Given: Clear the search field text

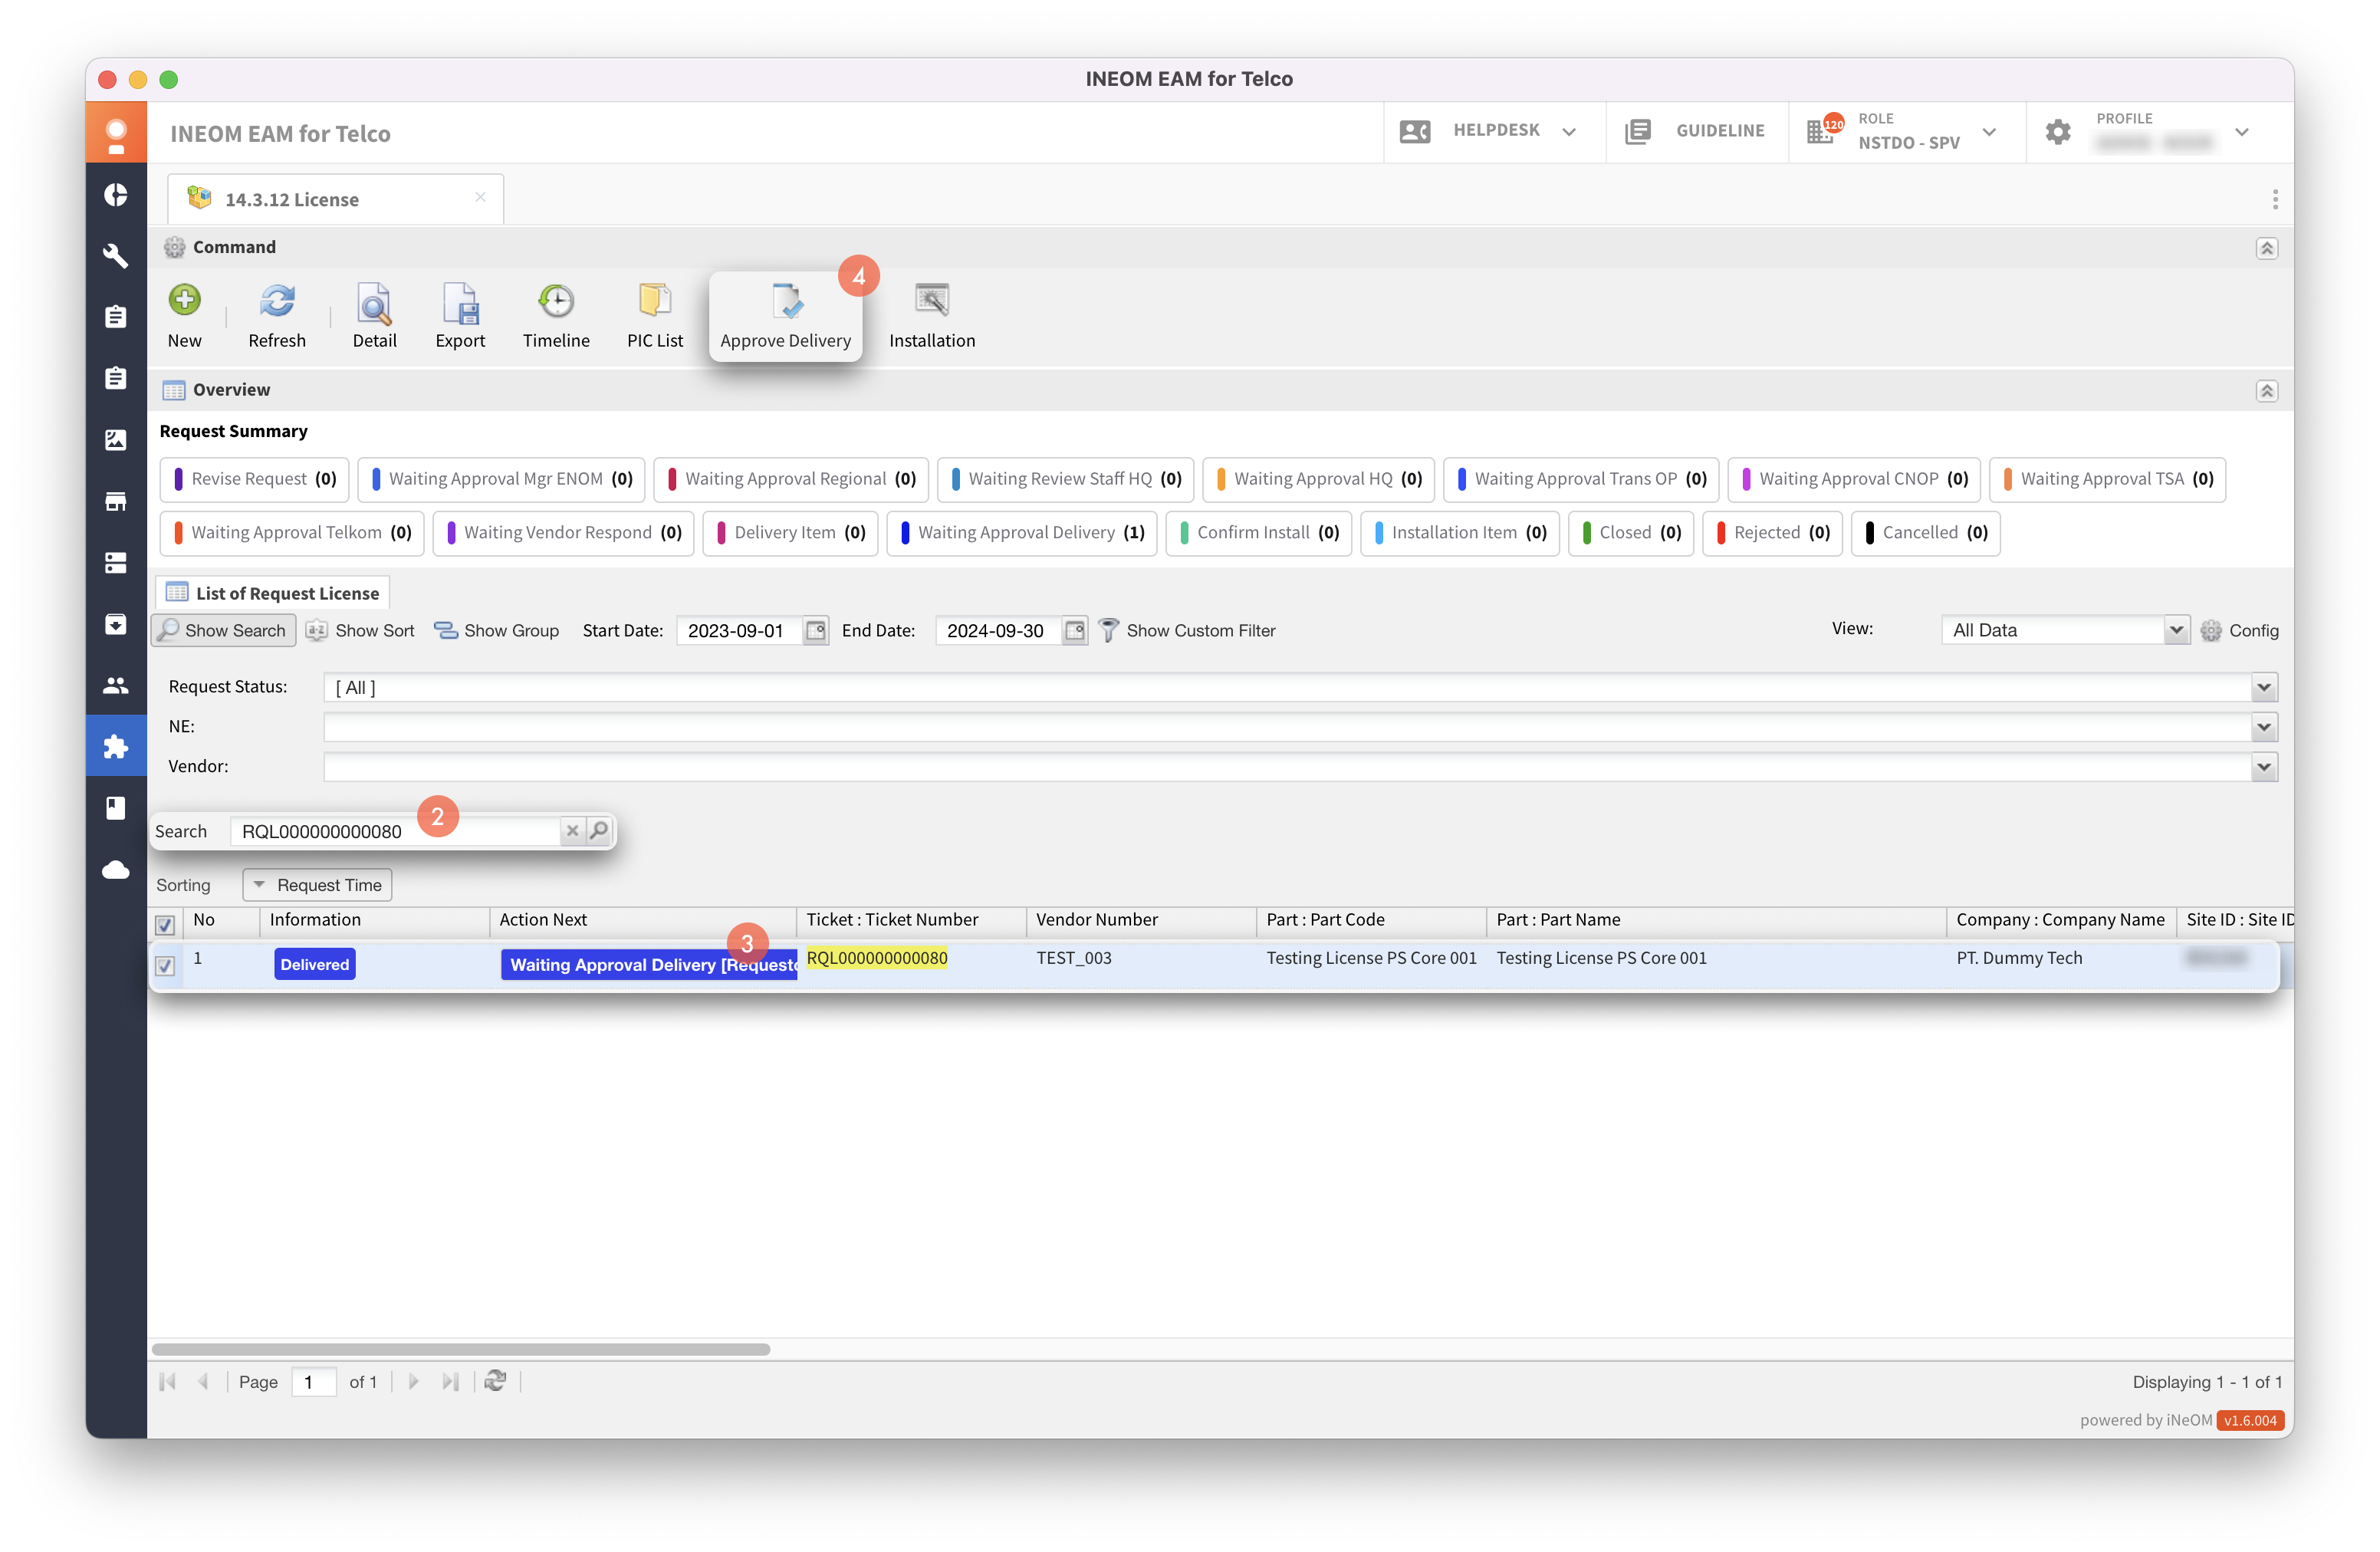Looking at the screenshot, I should tap(572, 831).
